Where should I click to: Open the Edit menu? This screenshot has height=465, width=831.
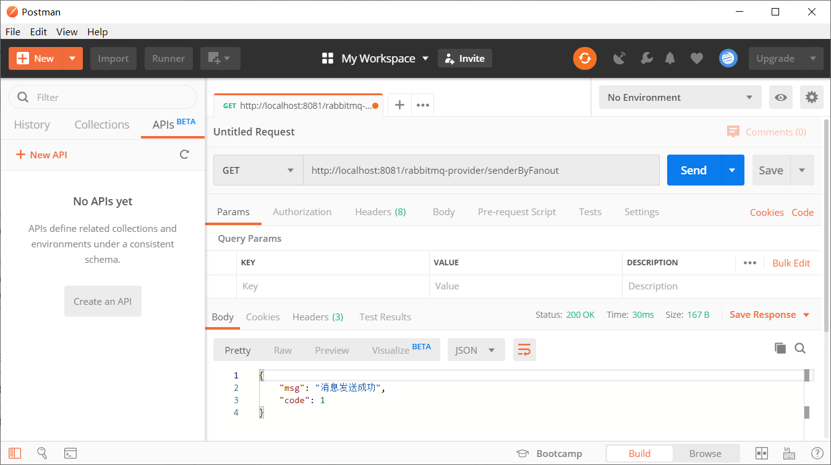38,32
